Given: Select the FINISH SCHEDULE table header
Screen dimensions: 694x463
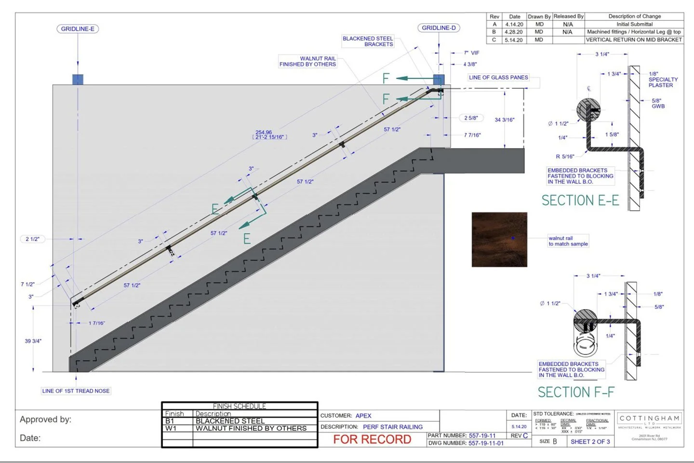Looking at the screenshot, I should point(240,406).
